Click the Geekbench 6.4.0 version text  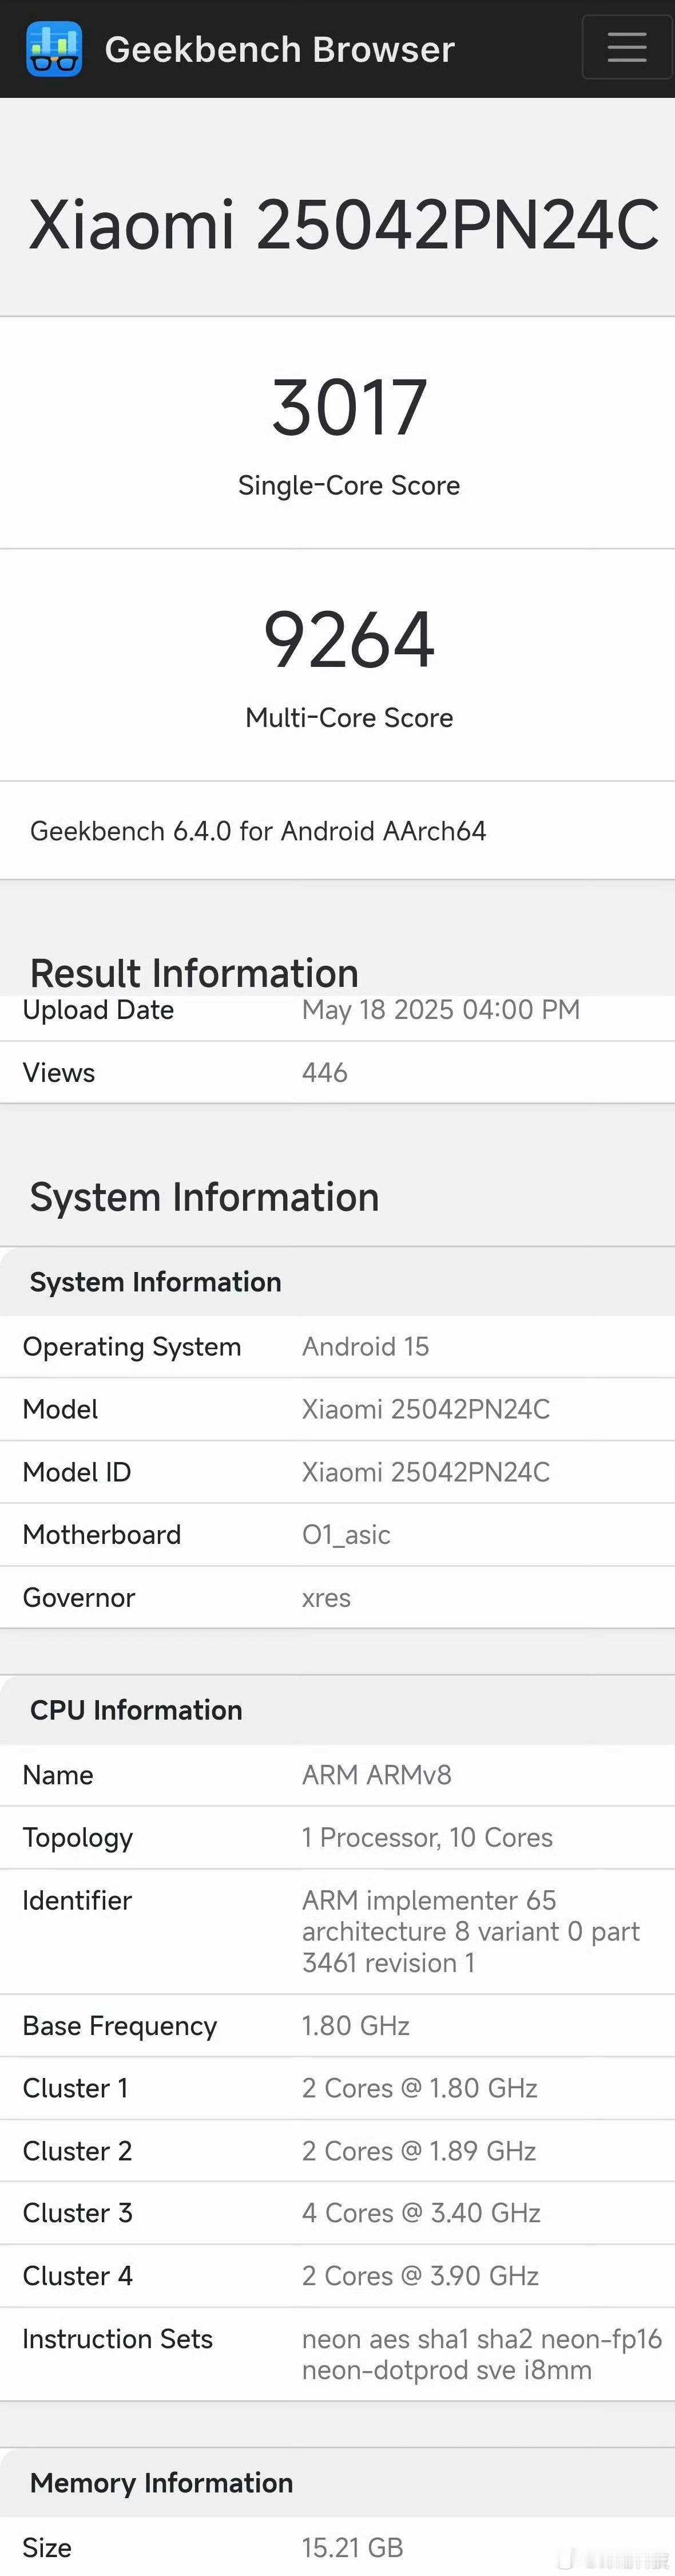pyautogui.click(x=258, y=831)
